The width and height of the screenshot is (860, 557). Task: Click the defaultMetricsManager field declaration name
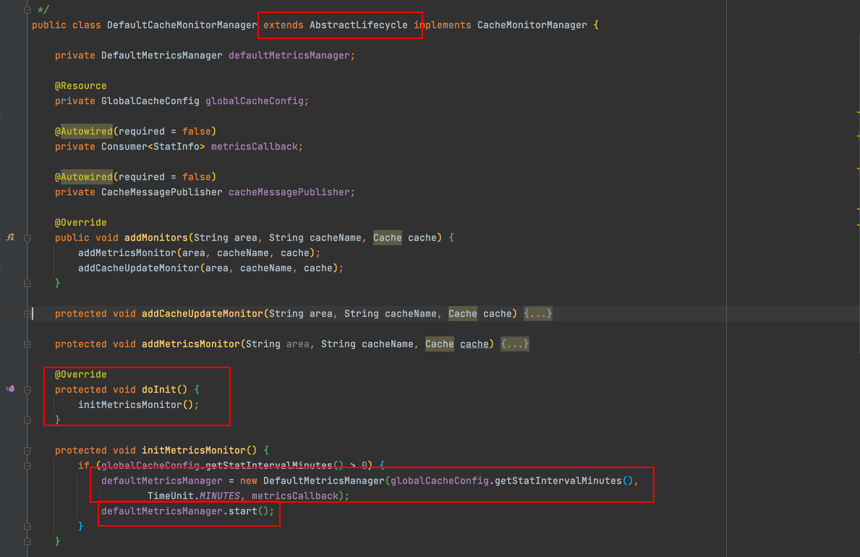point(289,55)
